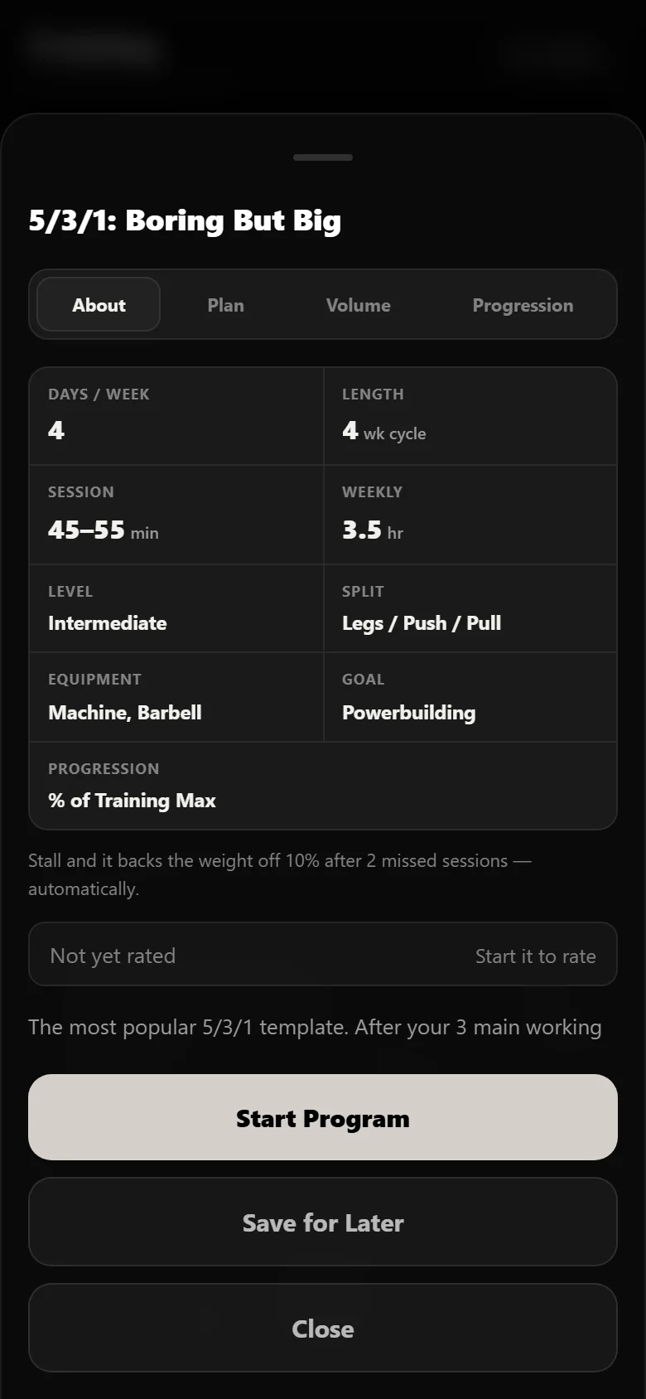This screenshot has width=646, height=1399.
Task: Click the Level Intermediate cell
Action: [176, 608]
